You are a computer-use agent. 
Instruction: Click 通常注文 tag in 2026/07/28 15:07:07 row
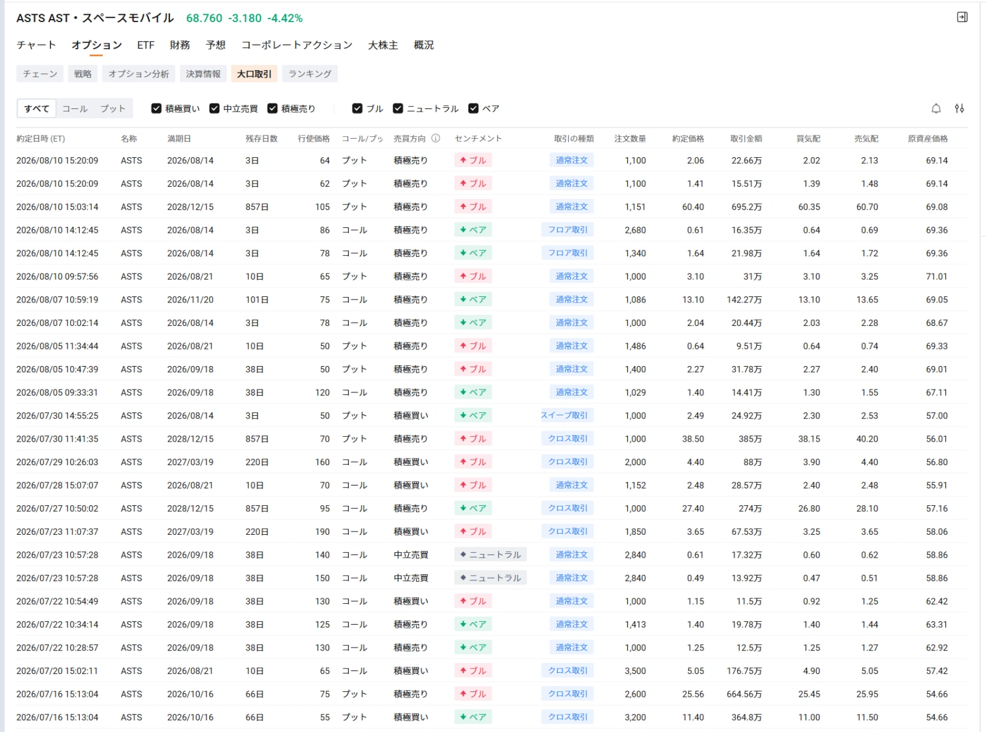coord(571,485)
